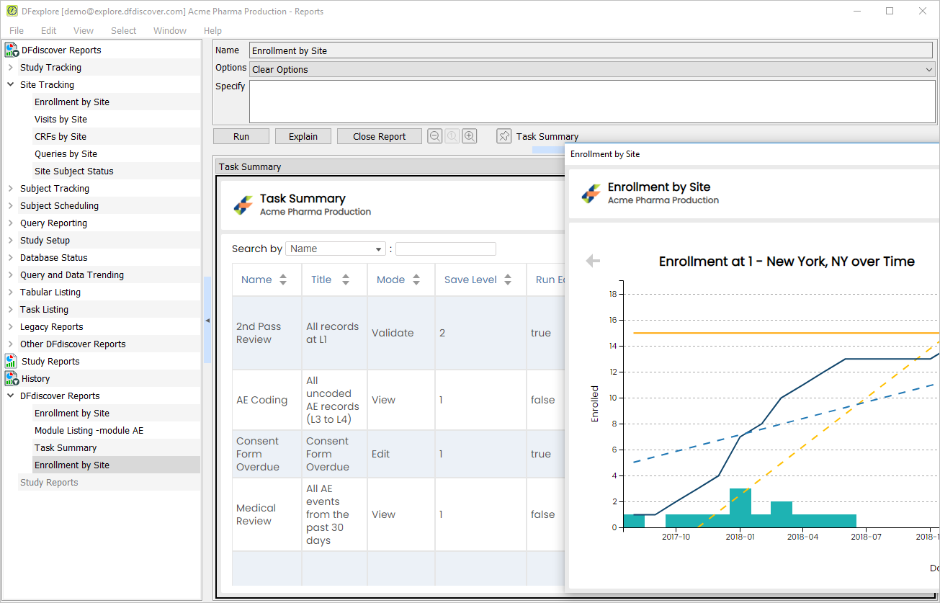Click the zoom out magnifier icon
Viewport: 940px width, 603px height.
point(435,136)
